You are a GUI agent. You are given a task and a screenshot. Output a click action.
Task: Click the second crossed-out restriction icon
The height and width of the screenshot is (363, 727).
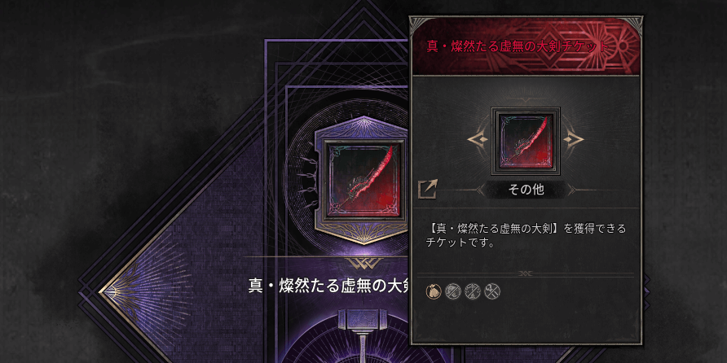point(452,291)
